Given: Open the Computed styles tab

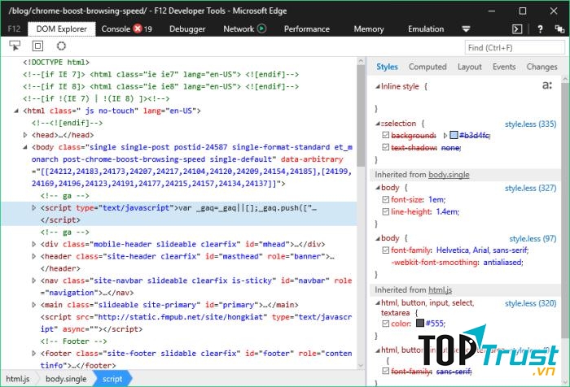Looking at the screenshot, I should [x=427, y=67].
